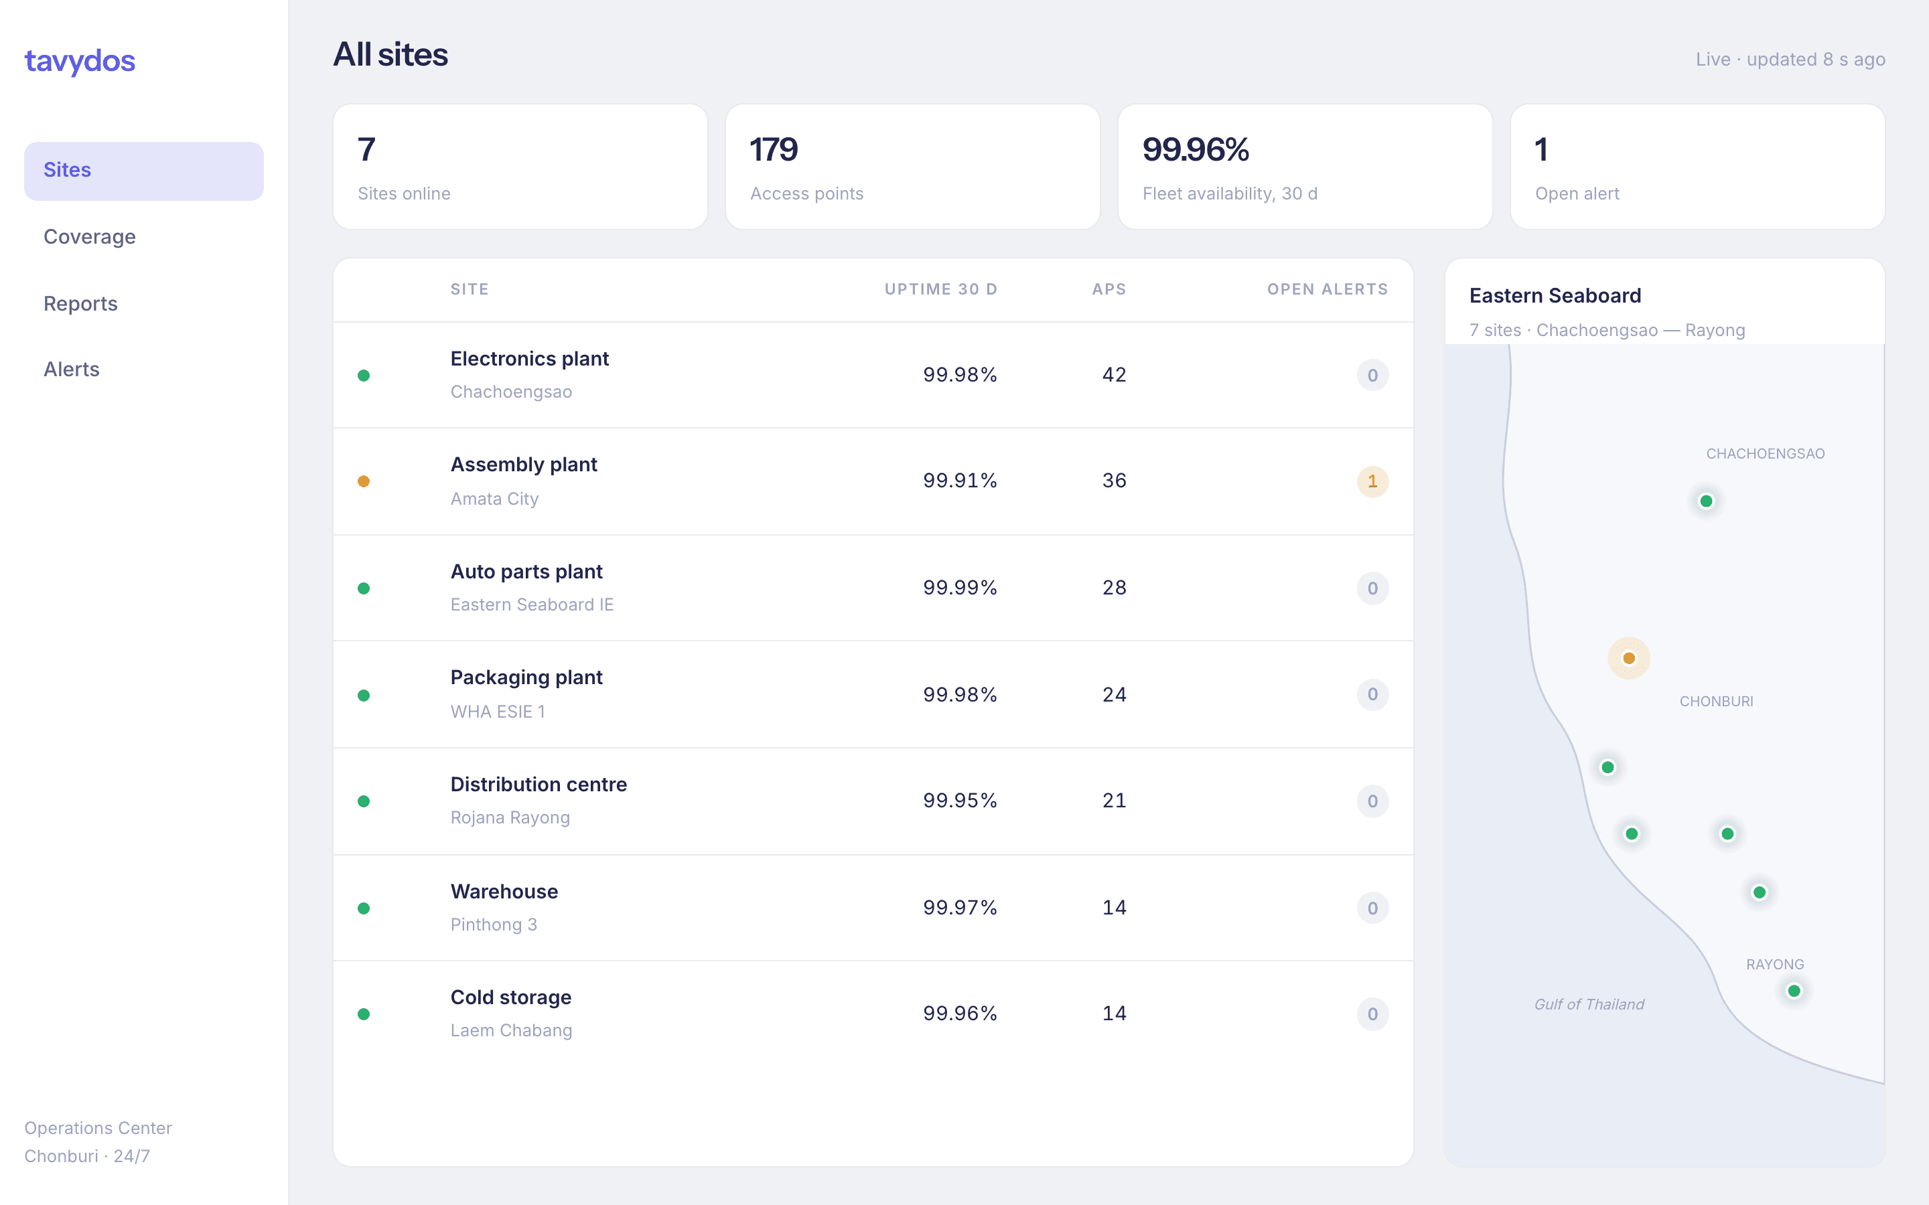Open the Fleet availability 30 d card

pyautogui.click(x=1305, y=167)
